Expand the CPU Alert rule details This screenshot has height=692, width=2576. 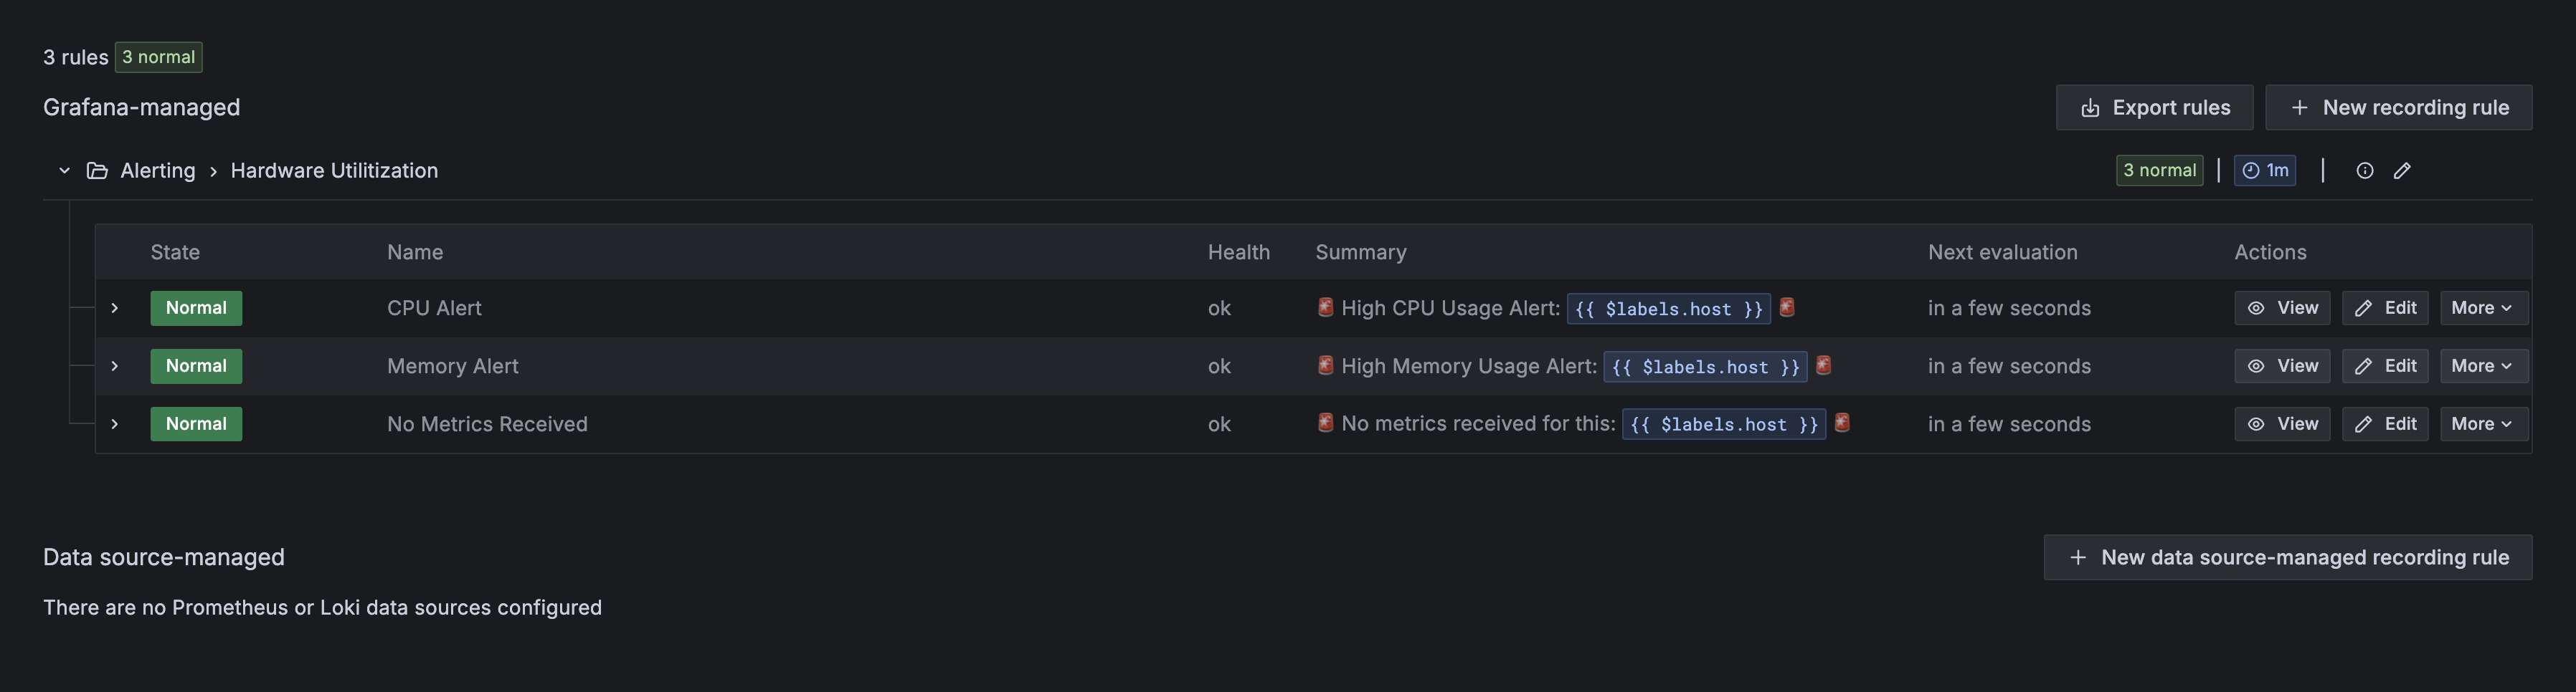click(113, 309)
